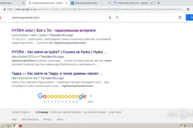Screen dimensions: 193x128
Task: Go to results page 5
Action: click(x=60, y=102)
